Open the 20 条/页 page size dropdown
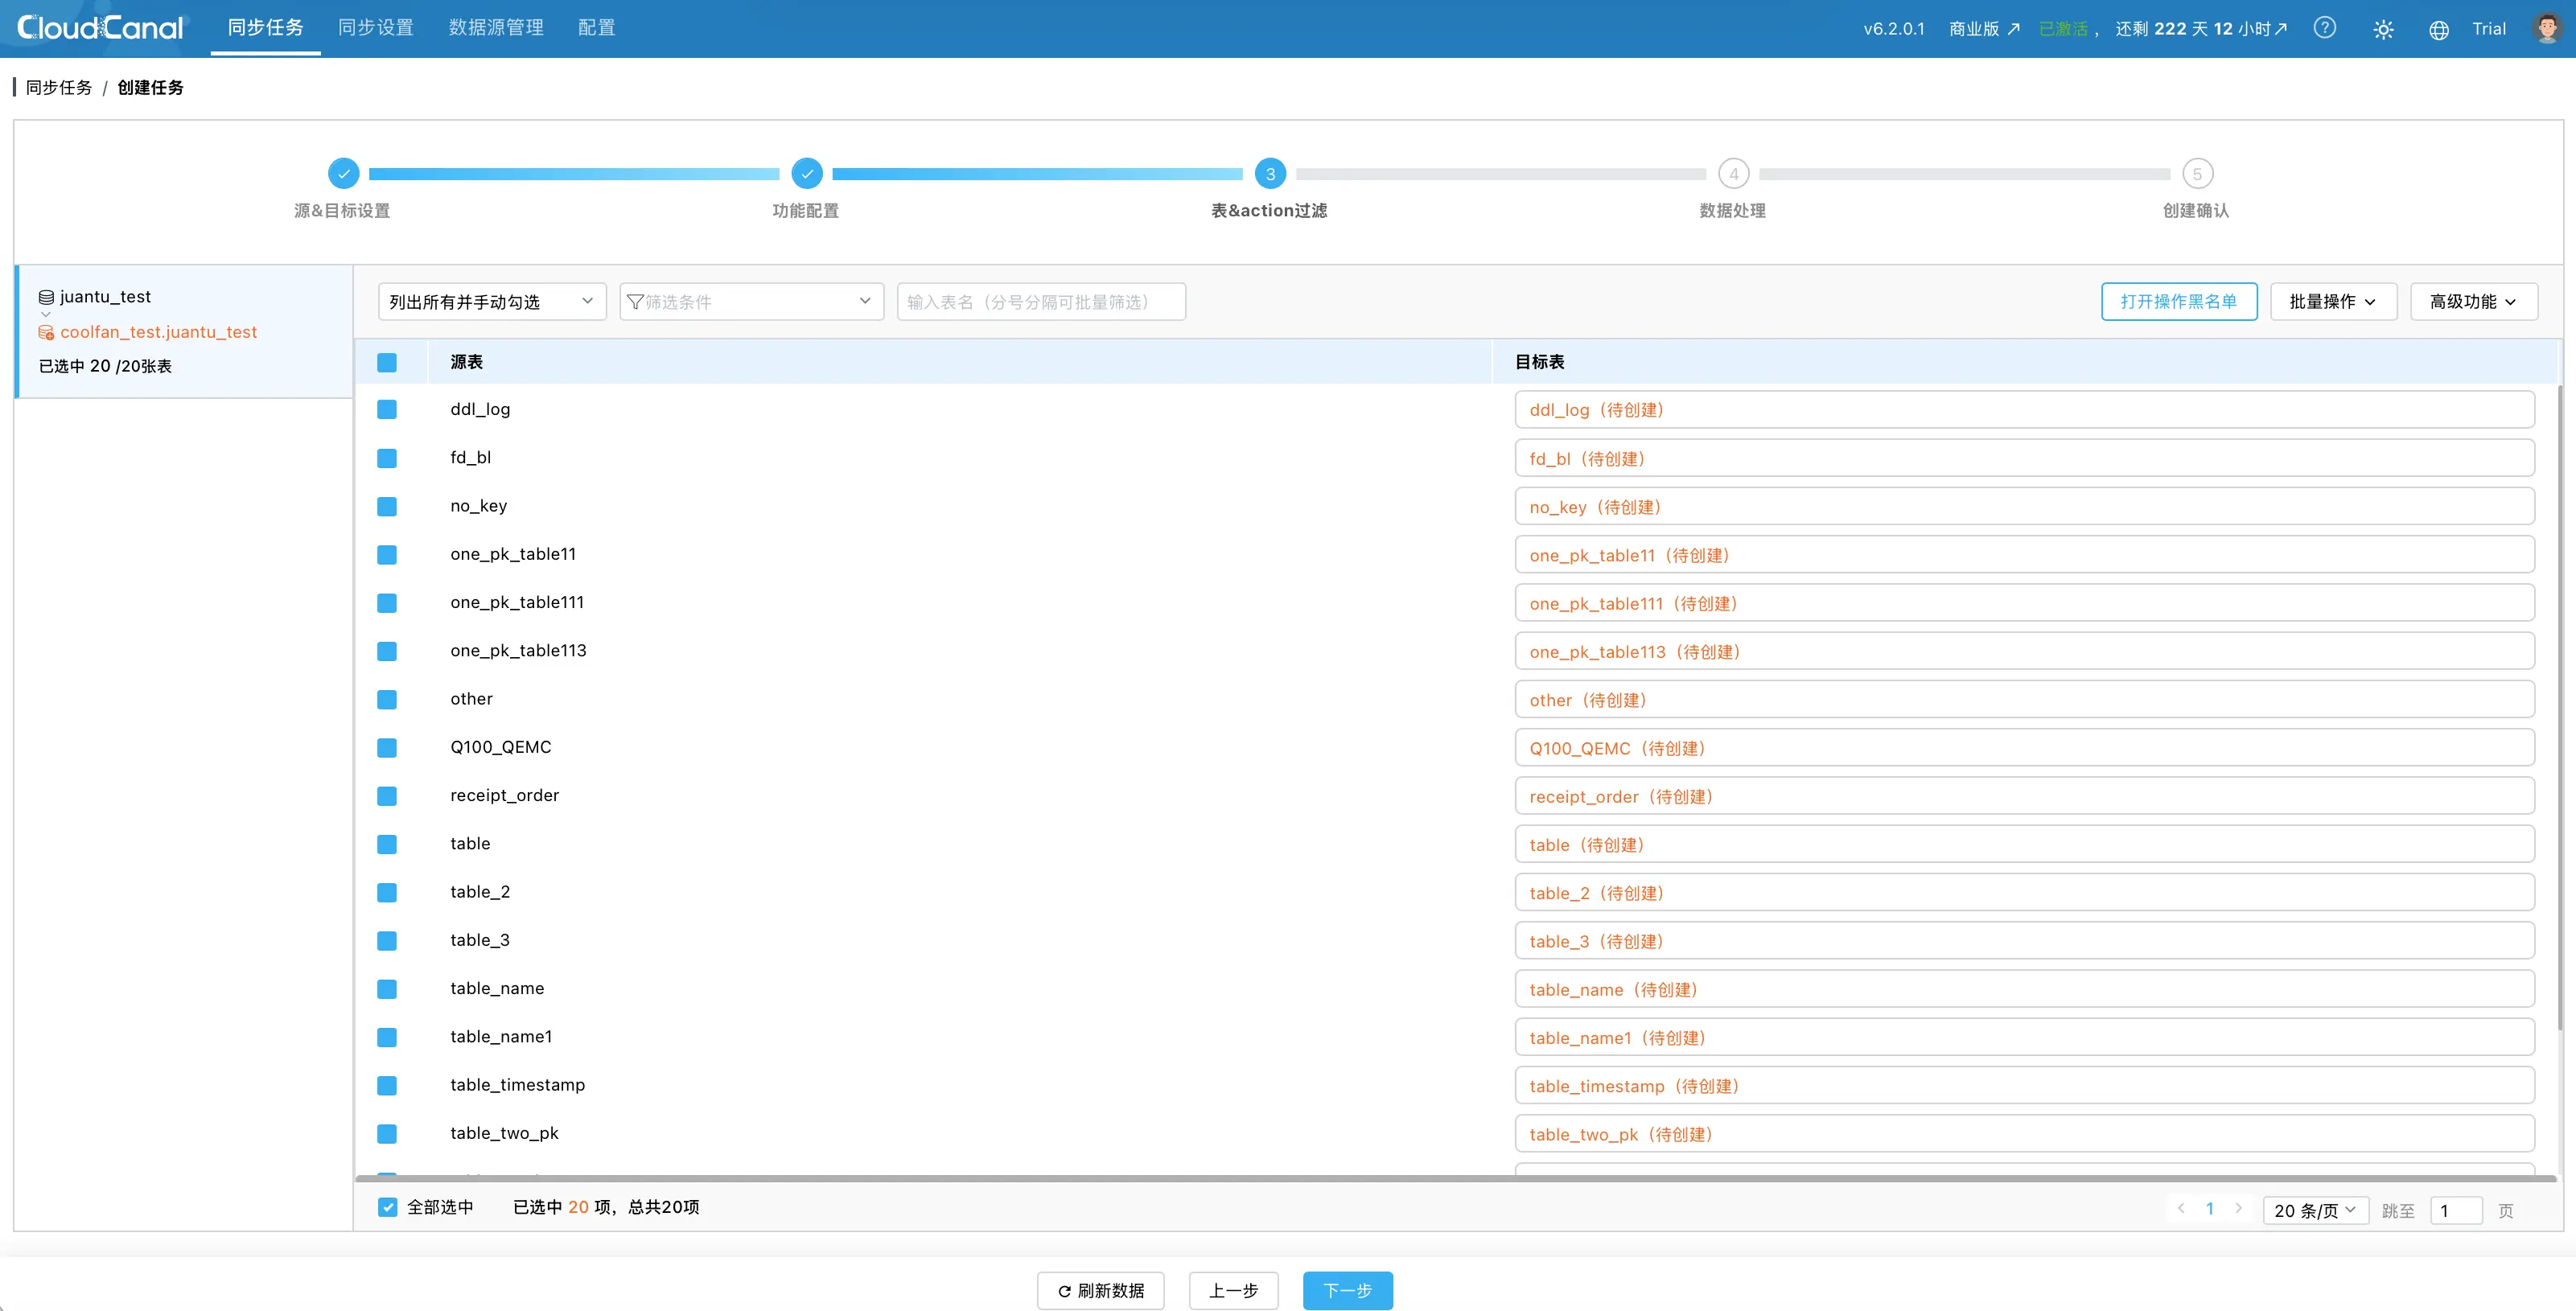Image resolution: width=2576 pixels, height=1311 pixels. (2315, 1210)
